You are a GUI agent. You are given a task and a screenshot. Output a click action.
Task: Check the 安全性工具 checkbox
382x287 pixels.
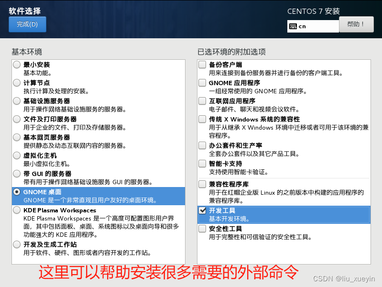202,229
